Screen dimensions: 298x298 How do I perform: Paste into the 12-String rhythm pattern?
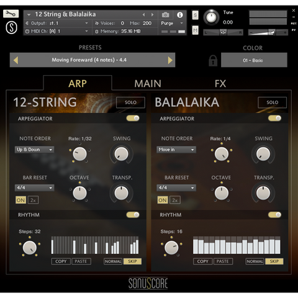coord(81,261)
